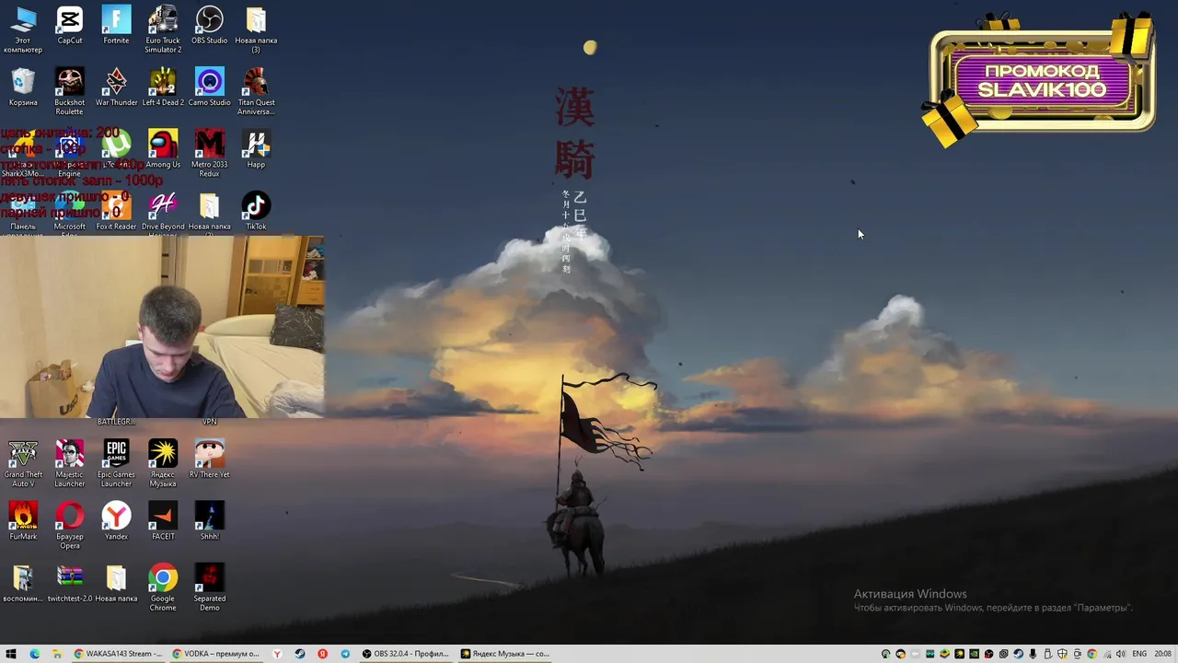Select Euro Truck Simulator 2 shortcut
Viewport: 1178px width, 663px height.
(163, 29)
